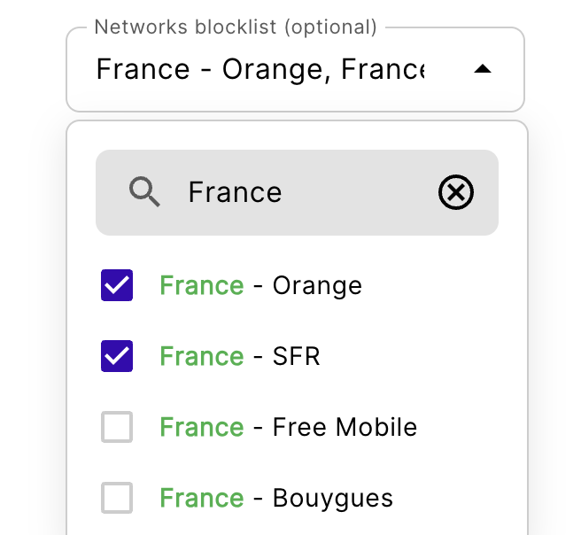
Task: Clear the search with the circled X icon
Action: (x=456, y=192)
